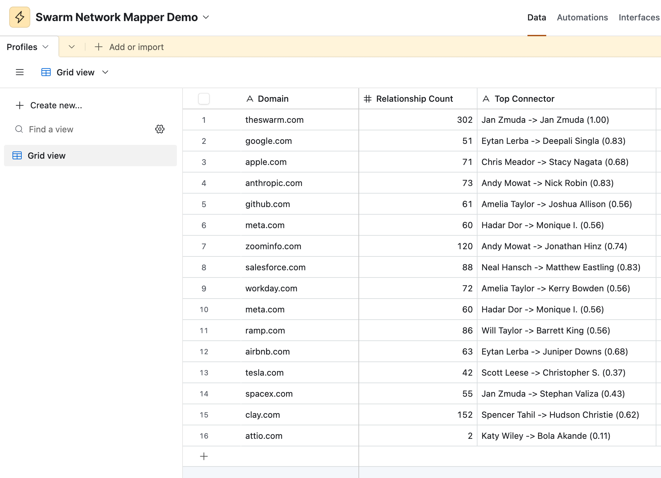Click the 152 relationship count cell

tap(418, 415)
